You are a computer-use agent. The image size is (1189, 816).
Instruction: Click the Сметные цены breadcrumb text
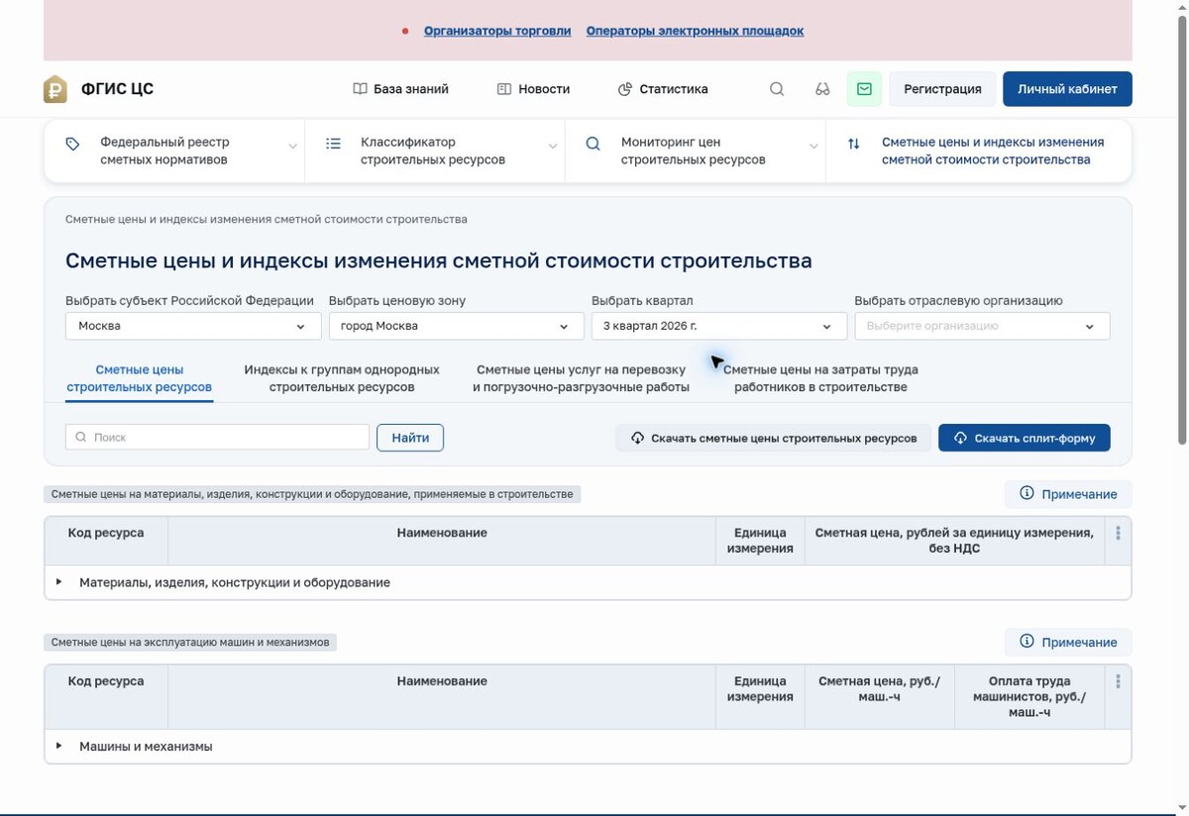266,219
